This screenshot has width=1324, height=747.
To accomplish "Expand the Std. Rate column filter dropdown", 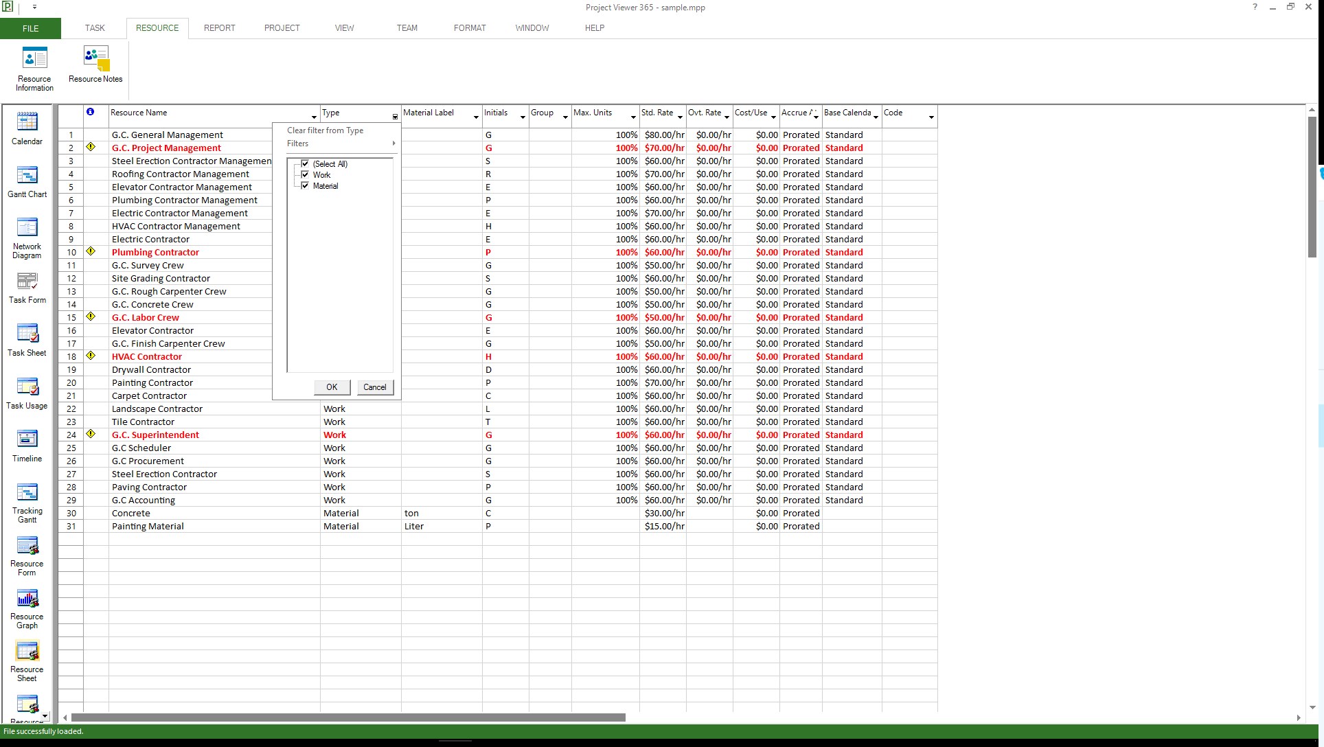I will click(680, 117).
